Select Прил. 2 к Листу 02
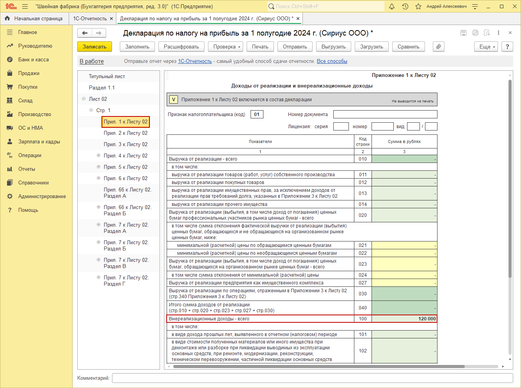This screenshot has height=388, width=521. [x=126, y=133]
